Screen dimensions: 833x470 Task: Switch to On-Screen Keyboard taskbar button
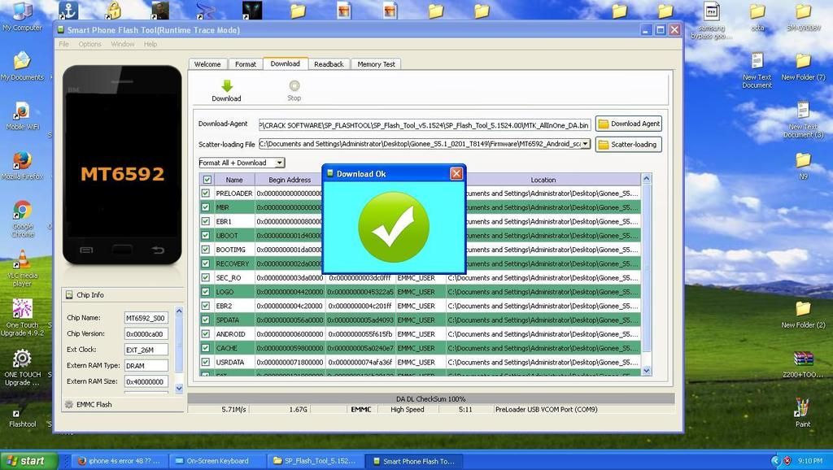point(216,461)
